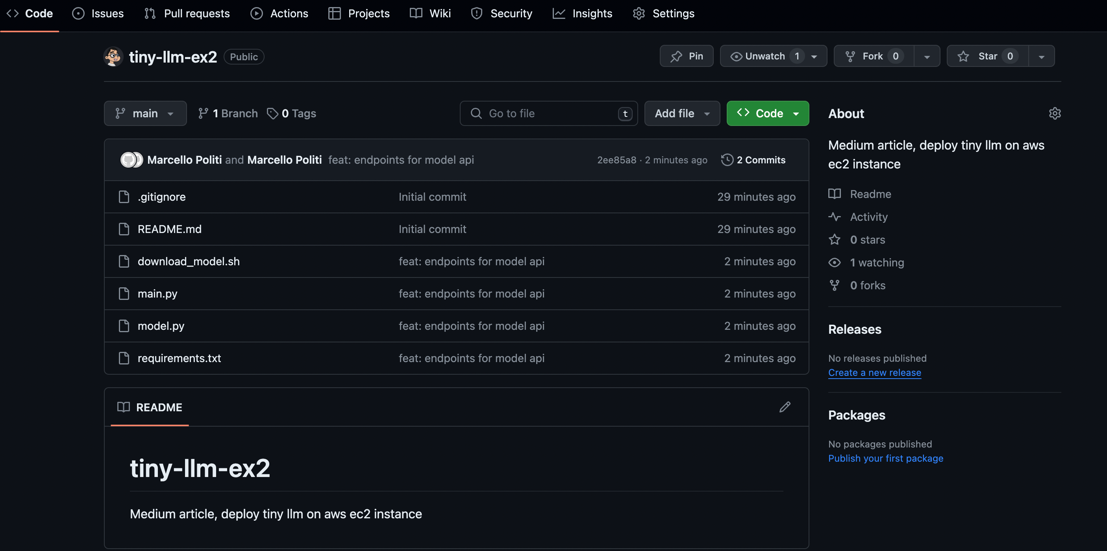The width and height of the screenshot is (1107, 551).
Task: Open commit hash 2ee85a8
Action: click(616, 160)
